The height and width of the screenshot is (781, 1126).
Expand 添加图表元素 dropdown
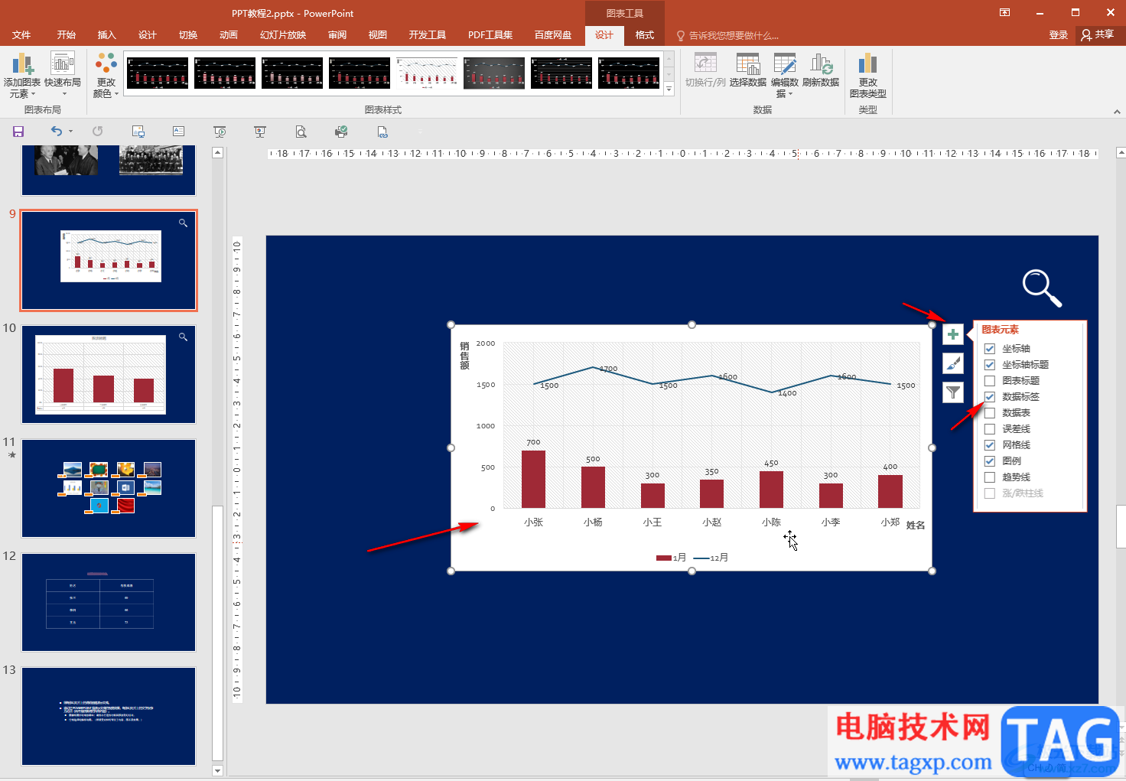[x=22, y=75]
